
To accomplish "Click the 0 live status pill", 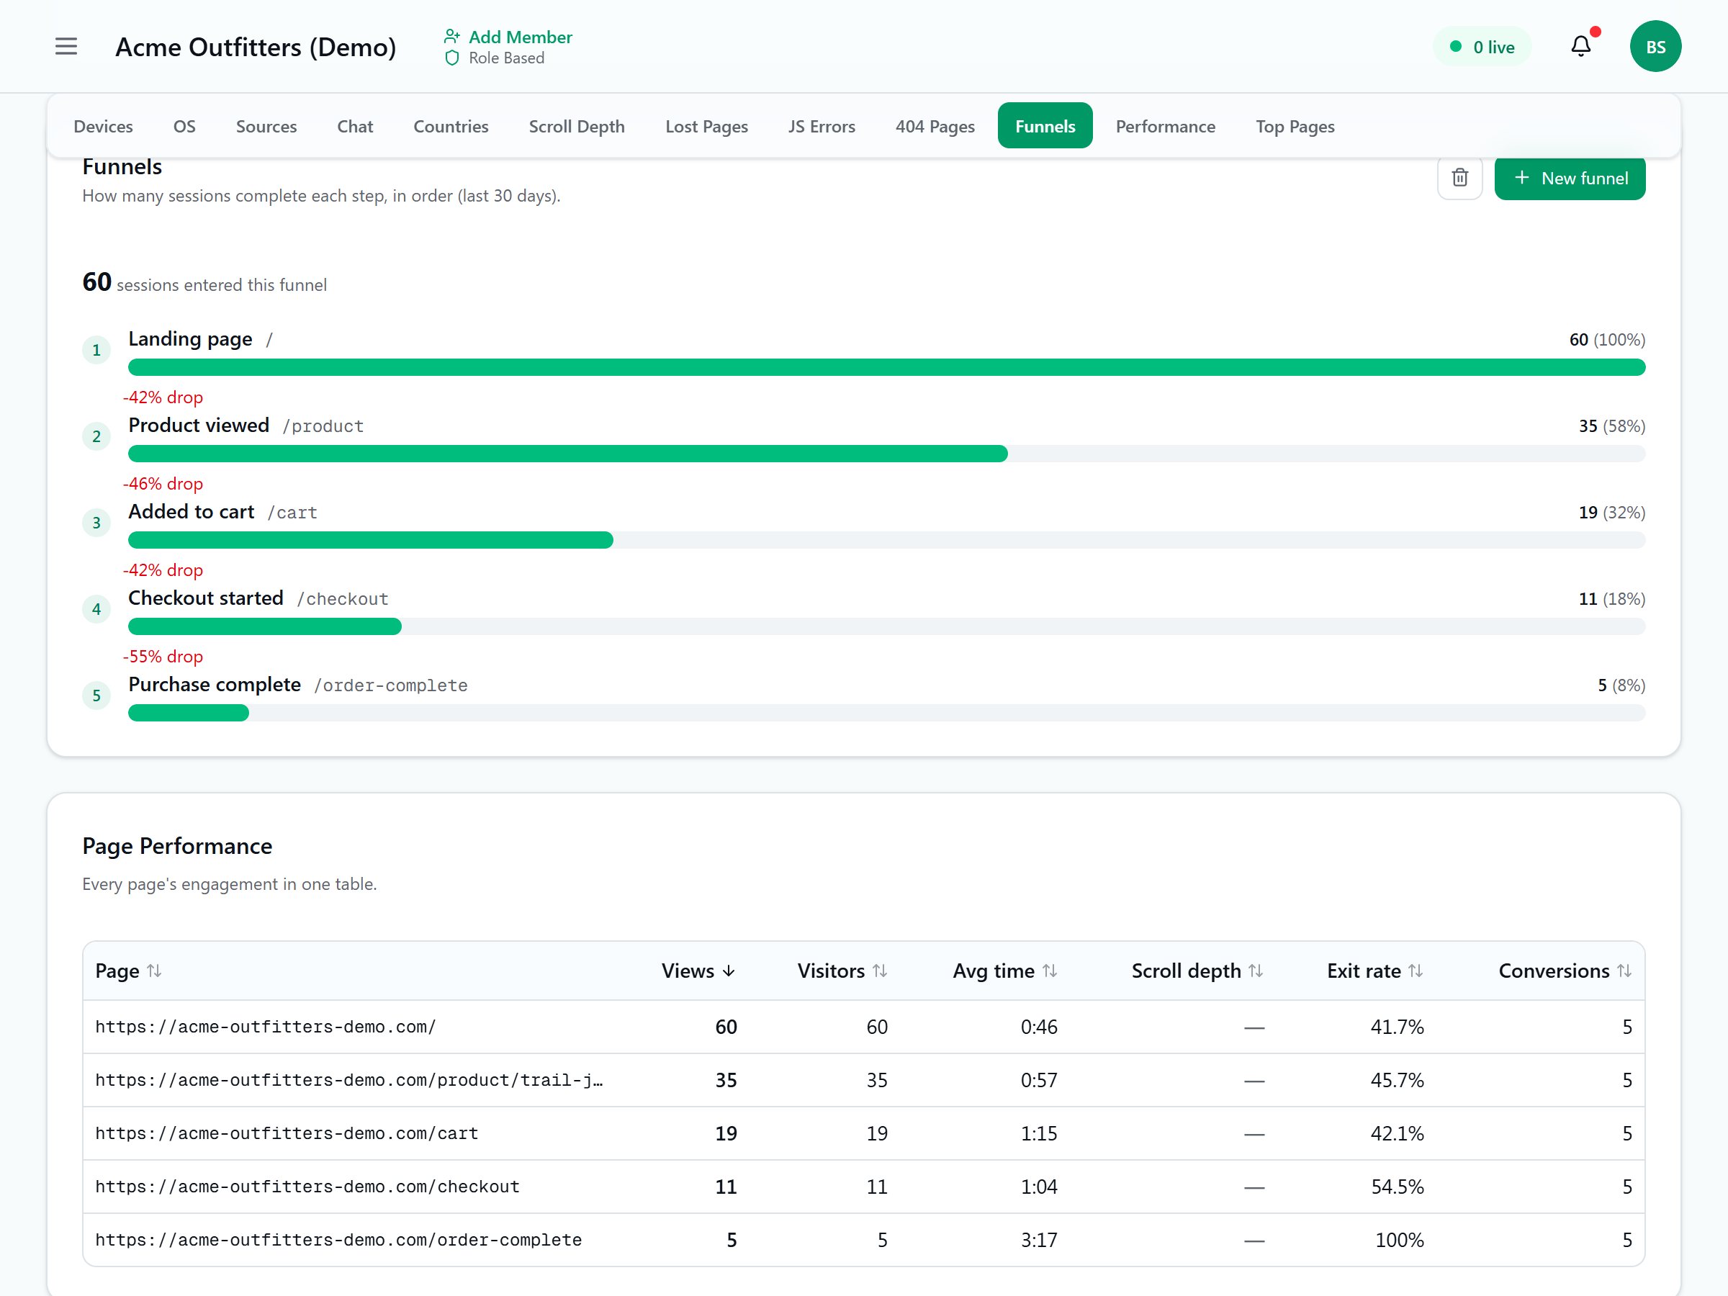I will point(1481,47).
